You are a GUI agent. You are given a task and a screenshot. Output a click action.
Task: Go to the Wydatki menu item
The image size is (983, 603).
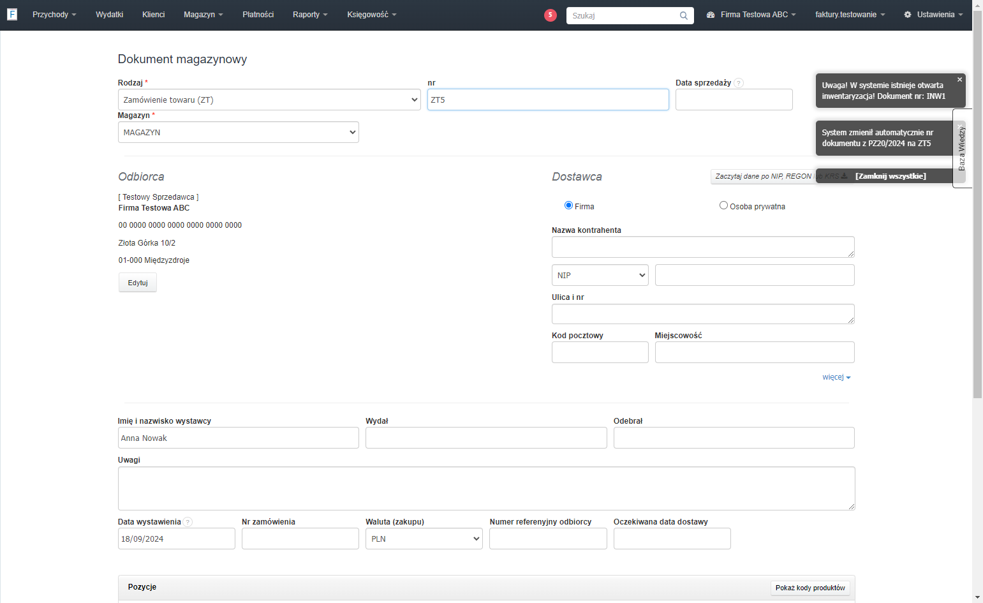point(110,15)
